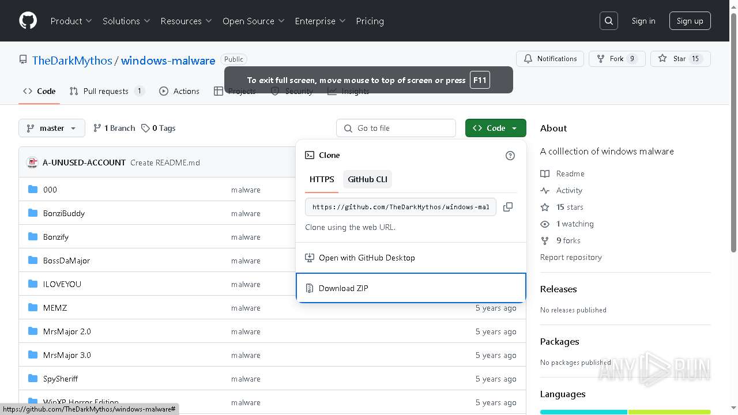Open the 1 Branch link
The height and width of the screenshot is (415, 738).
(x=114, y=128)
